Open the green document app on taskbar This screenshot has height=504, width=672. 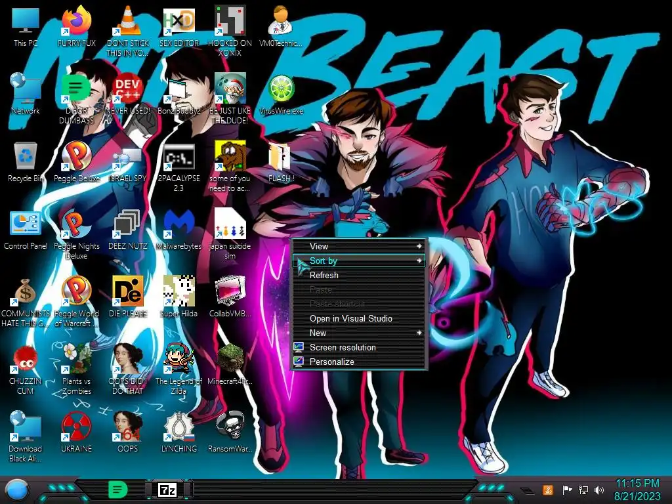(x=117, y=490)
